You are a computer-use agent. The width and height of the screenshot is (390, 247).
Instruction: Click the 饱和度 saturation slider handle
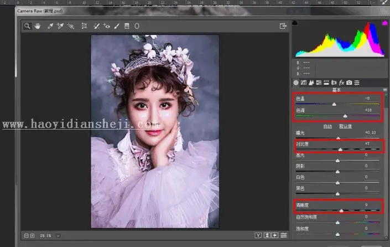[337, 234]
